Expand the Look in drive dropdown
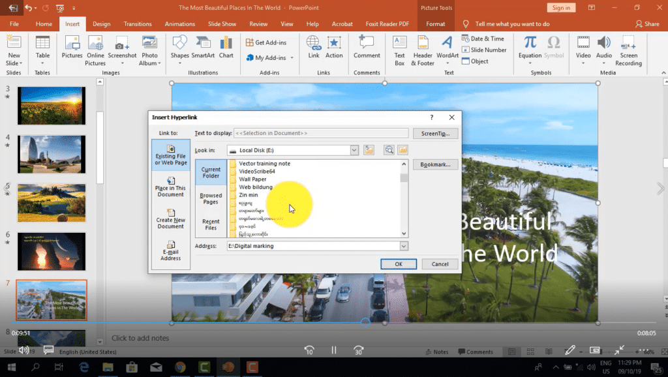Image resolution: width=668 pixels, height=377 pixels. pos(354,150)
